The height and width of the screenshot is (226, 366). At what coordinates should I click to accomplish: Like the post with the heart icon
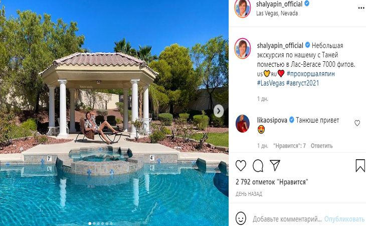point(241,165)
